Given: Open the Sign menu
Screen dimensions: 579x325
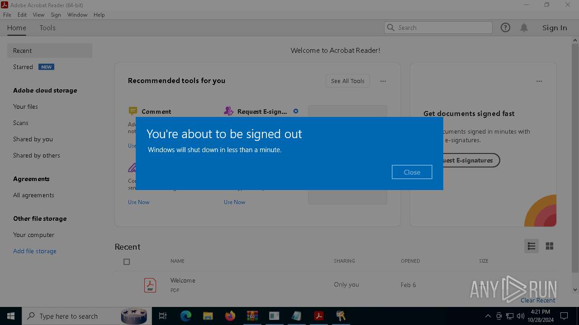Looking at the screenshot, I should [x=56, y=15].
